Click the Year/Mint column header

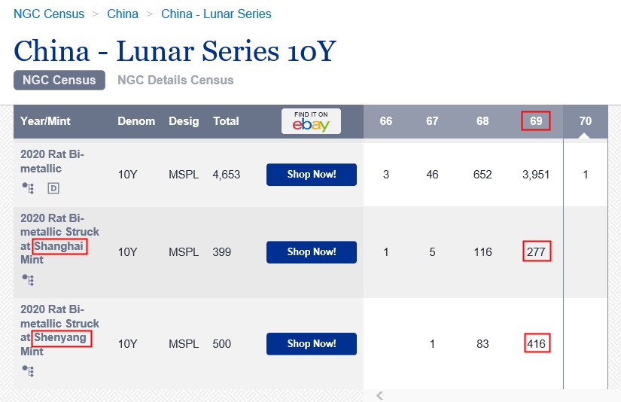45,121
